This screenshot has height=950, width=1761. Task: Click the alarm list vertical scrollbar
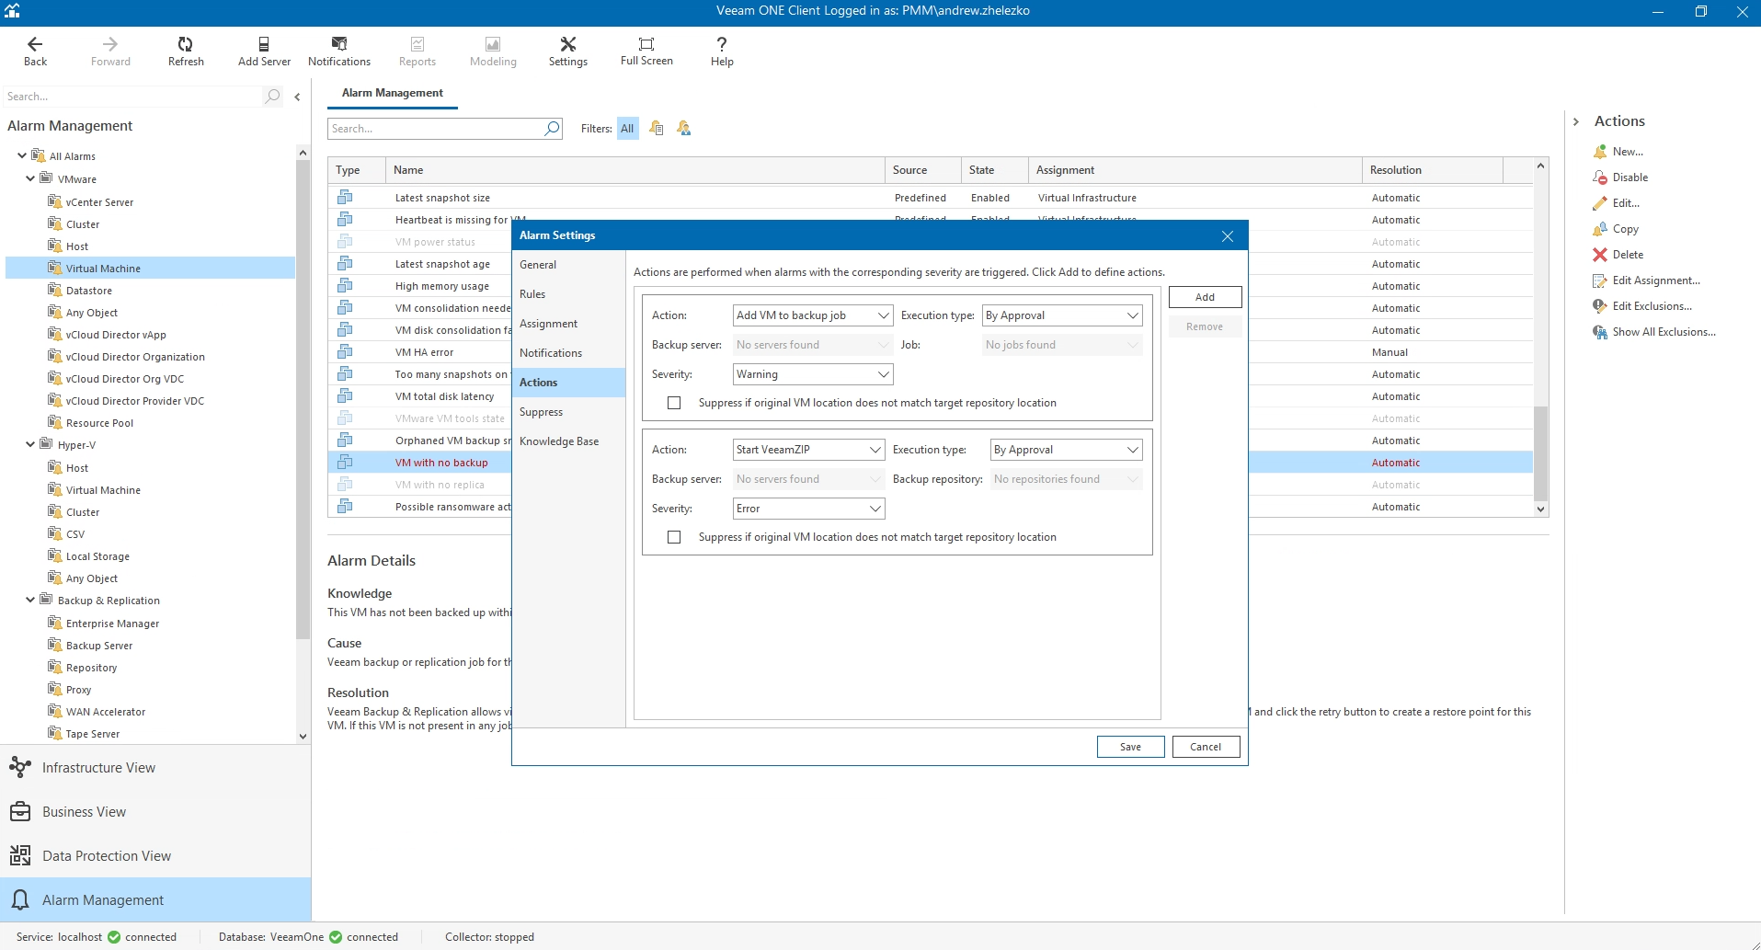point(1540,452)
